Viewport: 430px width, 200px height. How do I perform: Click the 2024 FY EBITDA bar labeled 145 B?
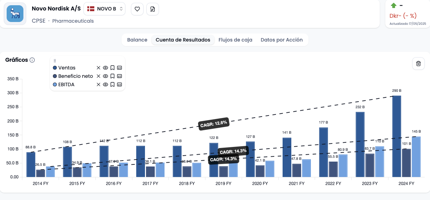click(416, 157)
